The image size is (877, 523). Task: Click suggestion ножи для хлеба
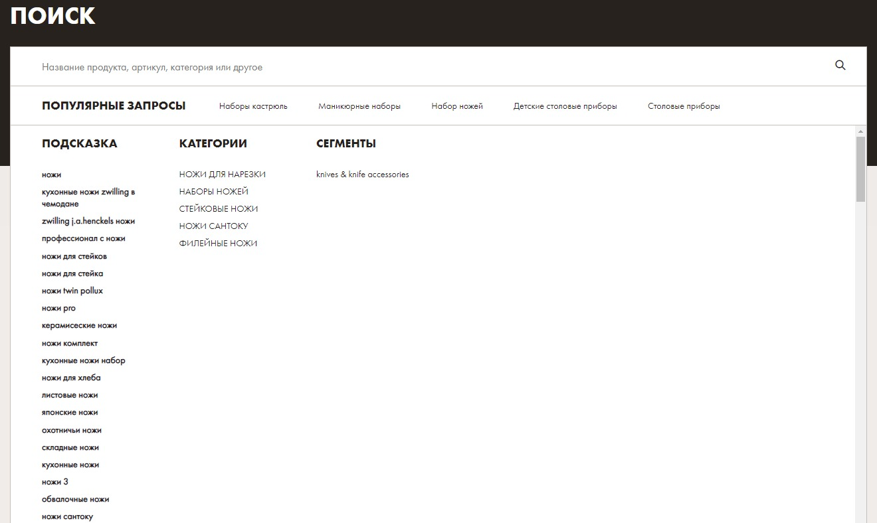(x=71, y=378)
